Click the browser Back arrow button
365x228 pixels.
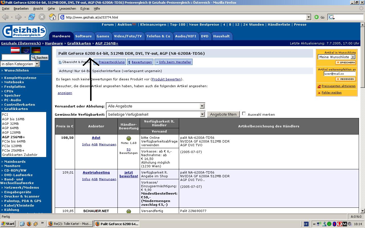(x=5, y=17)
